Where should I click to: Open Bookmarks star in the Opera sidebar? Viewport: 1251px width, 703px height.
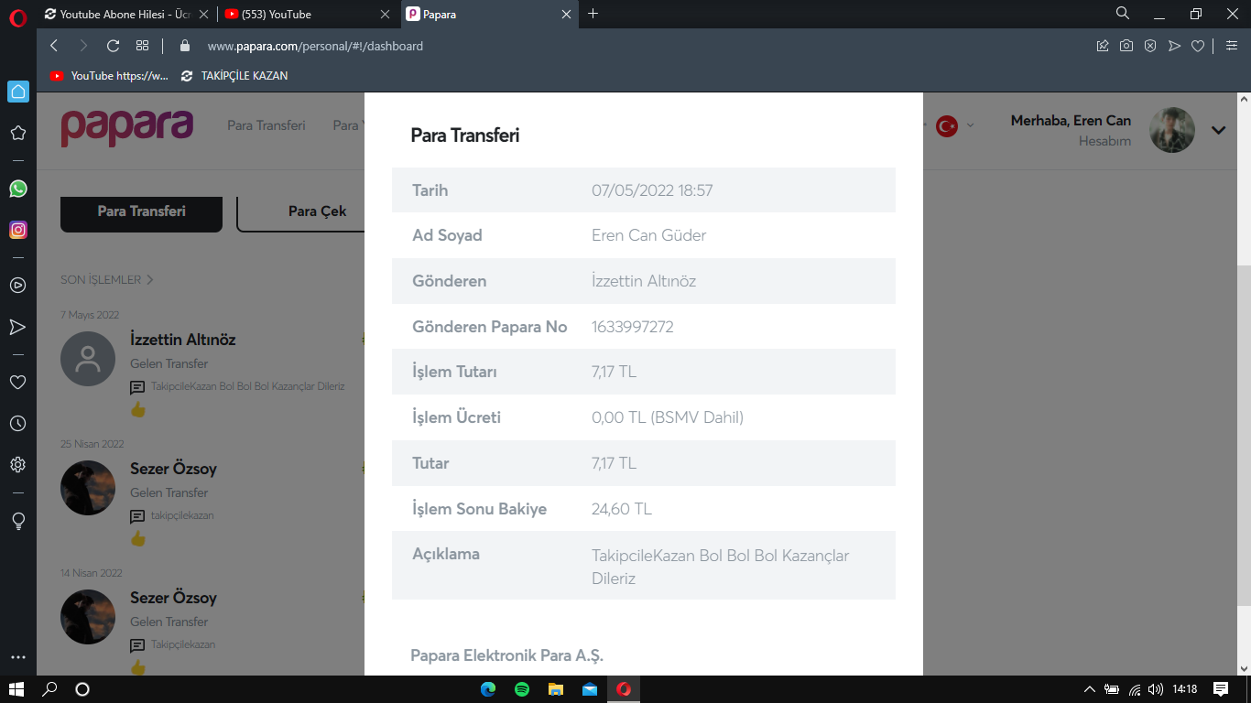[17, 133]
